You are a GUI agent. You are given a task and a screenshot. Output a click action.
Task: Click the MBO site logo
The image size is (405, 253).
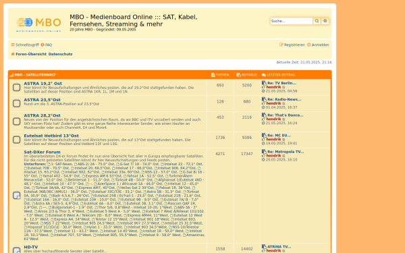pyautogui.click(x=38, y=24)
